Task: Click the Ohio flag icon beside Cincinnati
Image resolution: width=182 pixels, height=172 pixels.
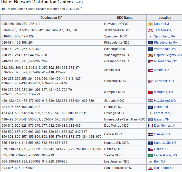Action: click(x=150, y=81)
